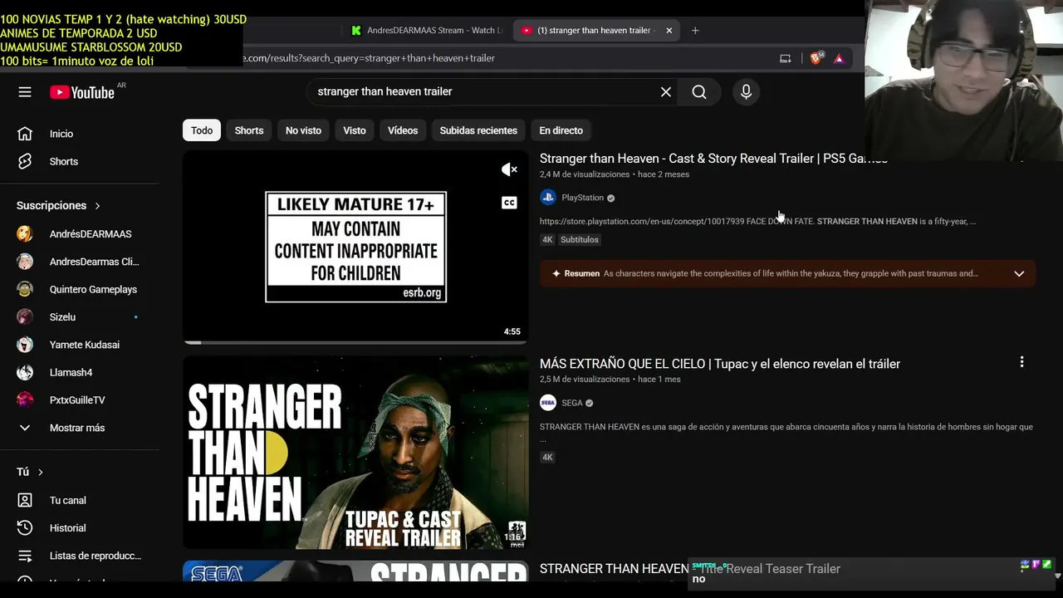1063x598 pixels.
Task: Open Yamete Kudasai channel avatar
Action: [25, 345]
